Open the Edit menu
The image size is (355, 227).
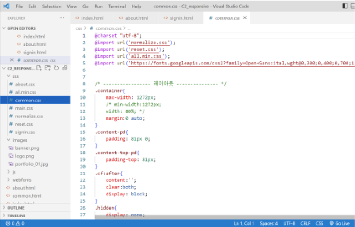pyautogui.click(x=32, y=6)
